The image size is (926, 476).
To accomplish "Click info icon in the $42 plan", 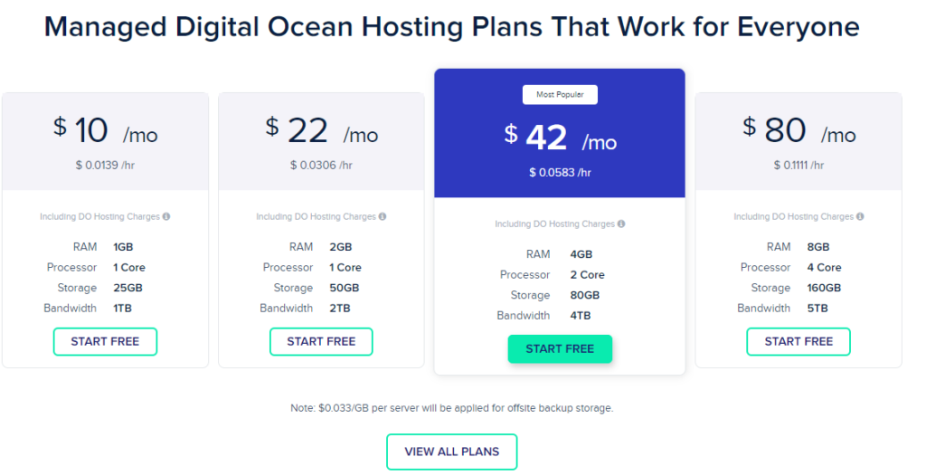I will pos(621,224).
